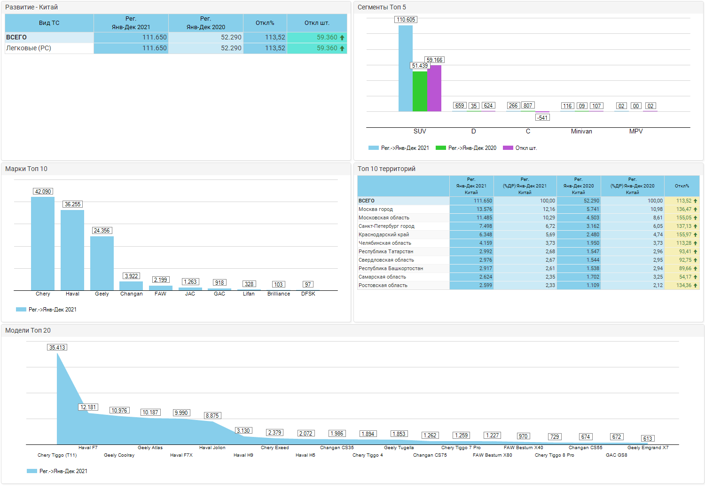Screen dimensions: 705x498
Task: Click the Geely Emgrand X7 axis label
Action: pyautogui.click(x=648, y=448)
